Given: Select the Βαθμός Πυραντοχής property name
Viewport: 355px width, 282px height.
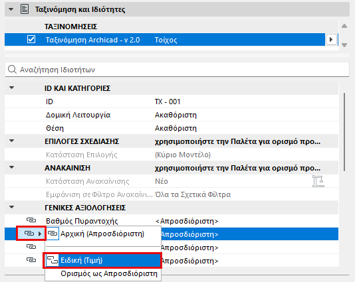Looking at the screenshot, I should point(82,221).
